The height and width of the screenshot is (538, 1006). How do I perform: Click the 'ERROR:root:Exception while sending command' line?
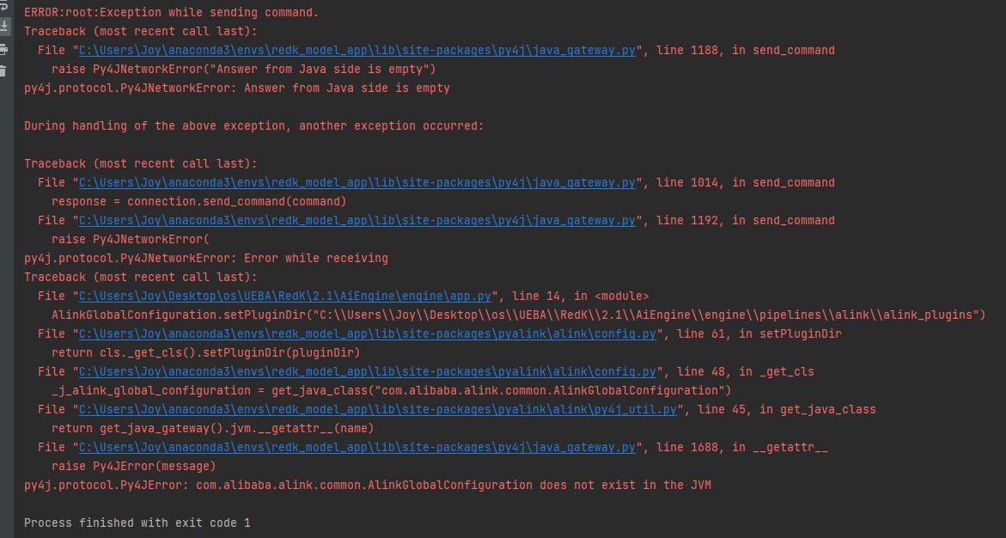[171, 12]
